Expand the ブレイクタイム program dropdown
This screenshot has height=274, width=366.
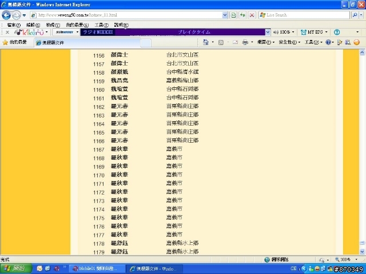[x=268, y=32]
